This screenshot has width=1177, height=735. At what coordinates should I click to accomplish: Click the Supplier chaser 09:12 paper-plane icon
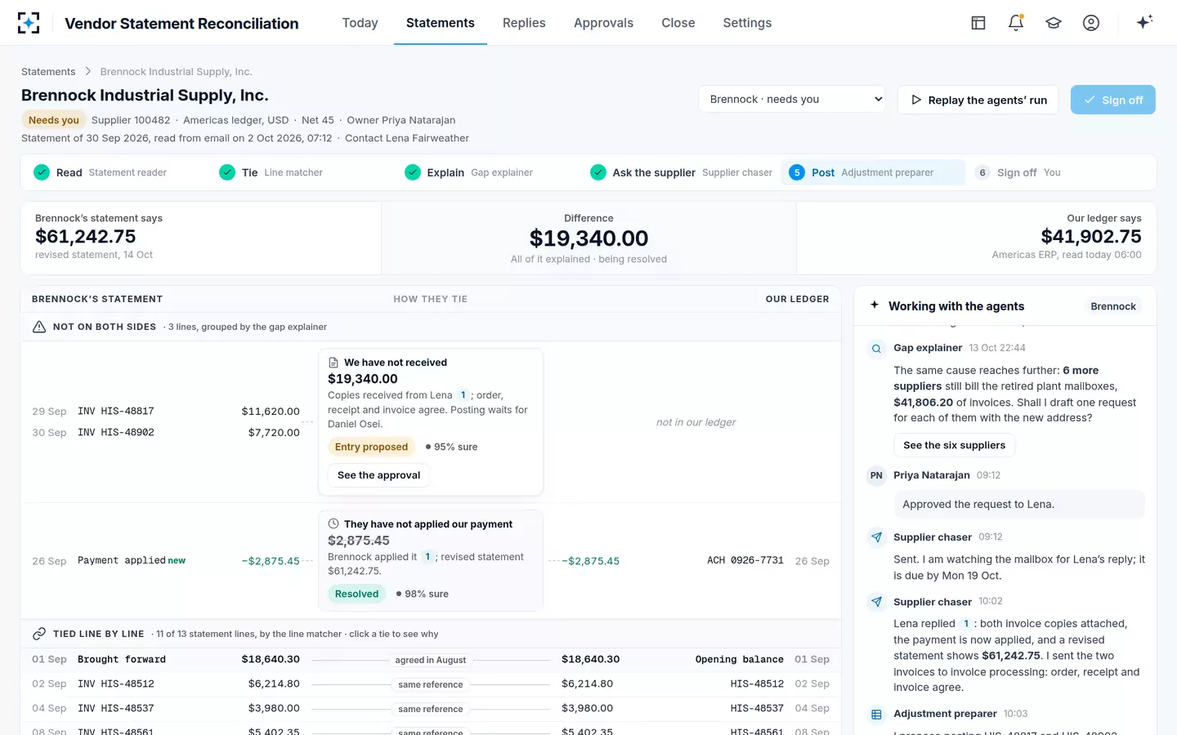876,537
